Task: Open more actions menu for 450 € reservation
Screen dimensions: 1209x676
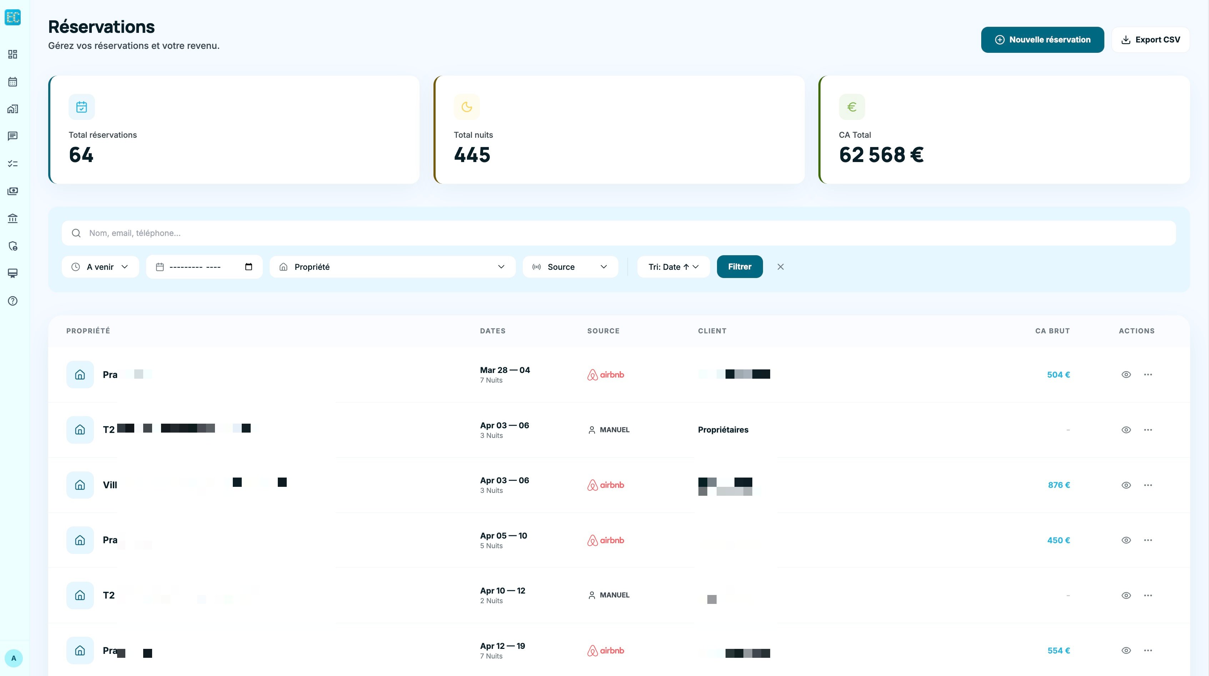Action: [1148, 540]
